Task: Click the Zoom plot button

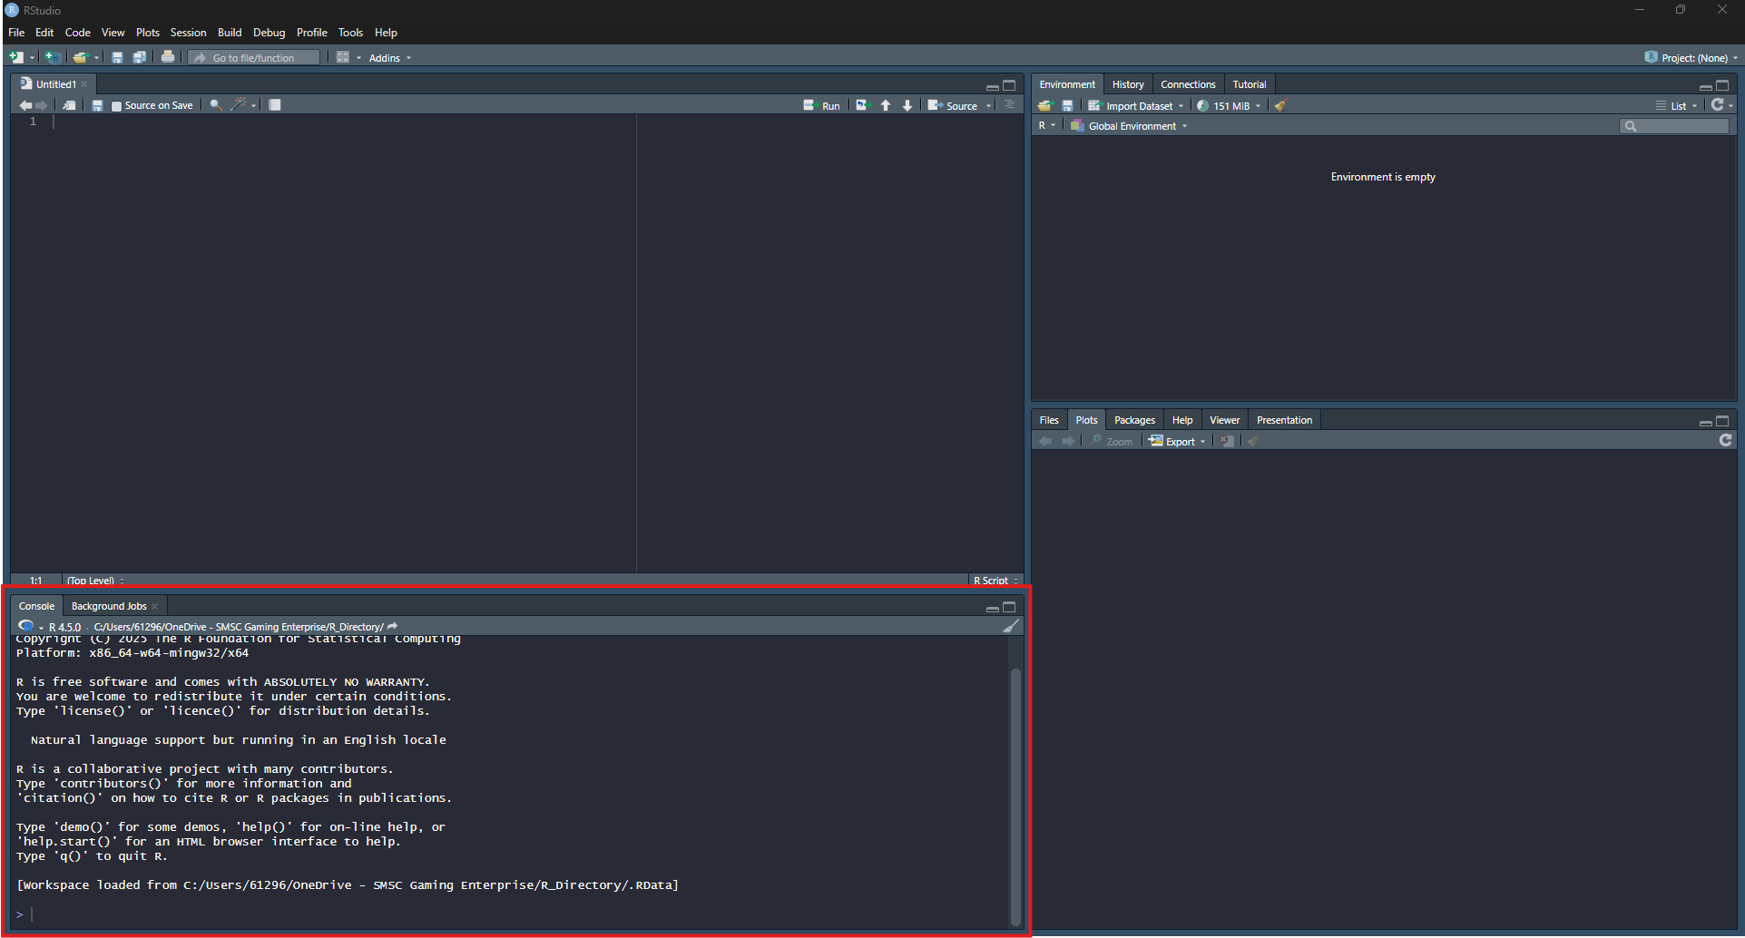Action: (x=1112, y=442)
